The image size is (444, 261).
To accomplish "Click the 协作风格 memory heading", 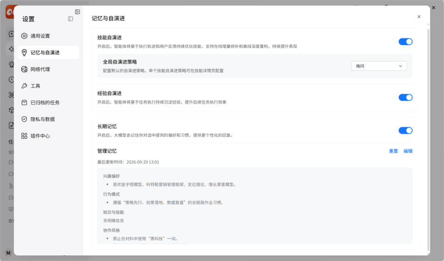I will pyautogui.click(x=111, y=230).
